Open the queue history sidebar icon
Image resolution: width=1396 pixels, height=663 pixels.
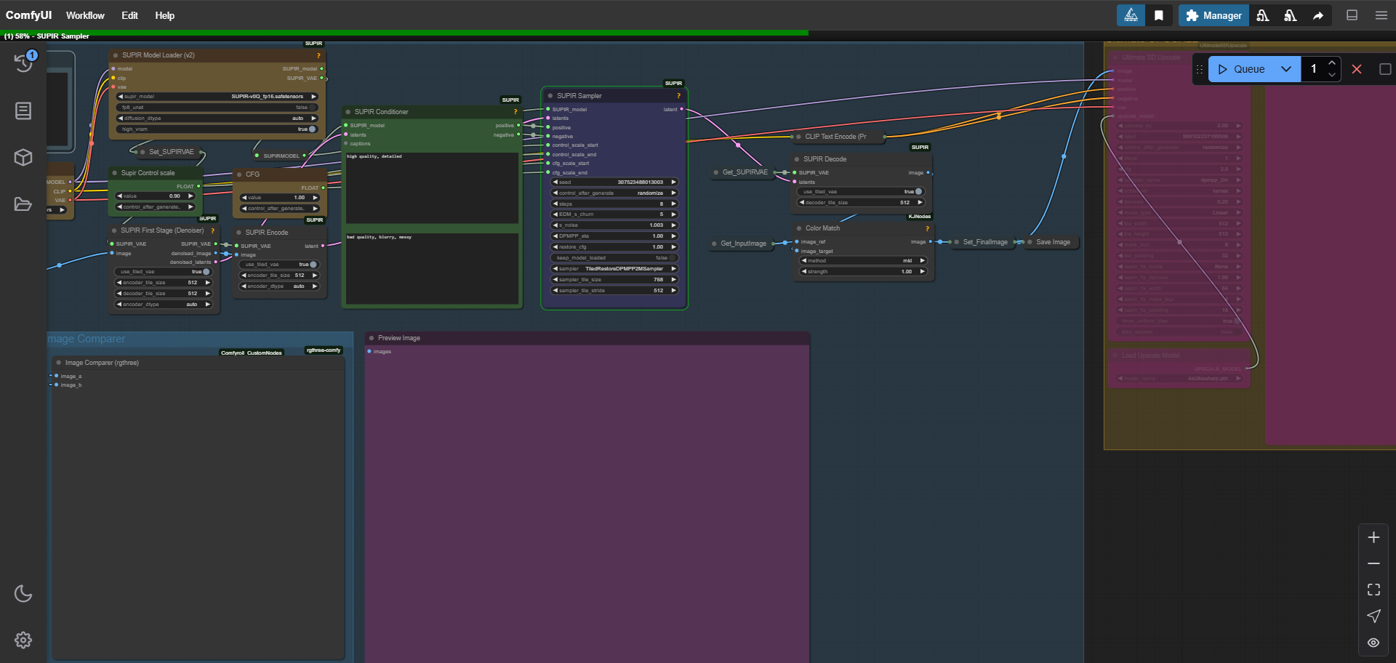[x=23, y=63]
